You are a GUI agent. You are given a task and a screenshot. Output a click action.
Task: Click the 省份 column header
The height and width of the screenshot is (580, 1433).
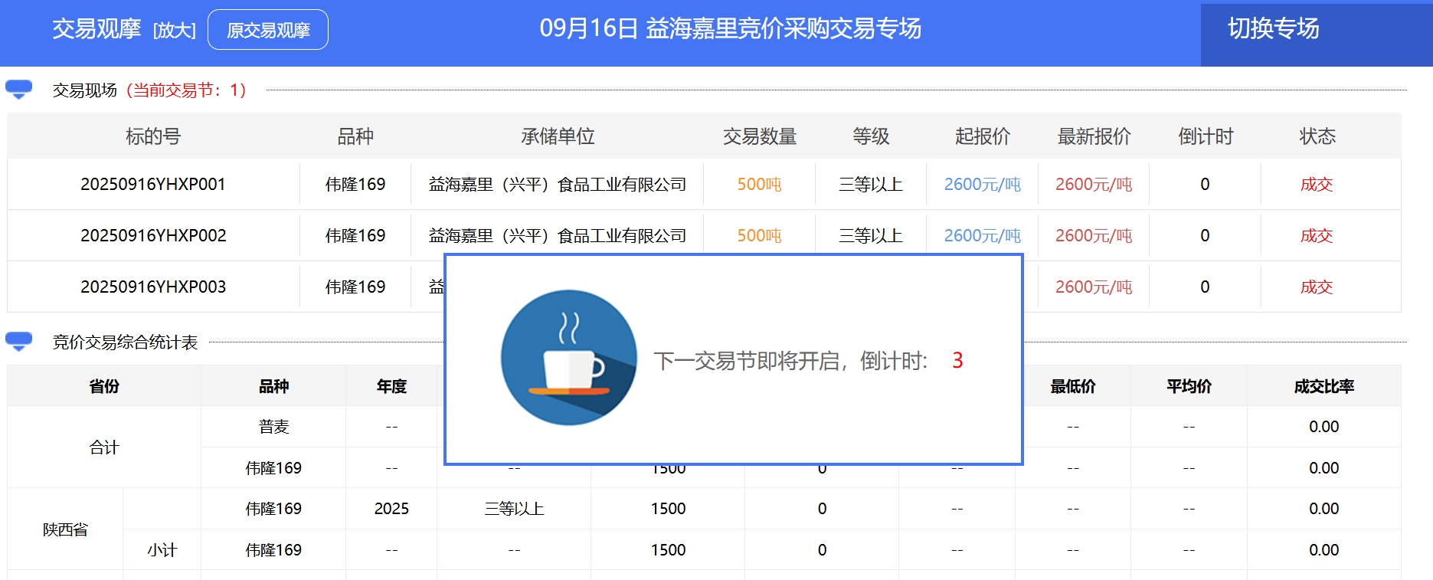coord(104,386)
